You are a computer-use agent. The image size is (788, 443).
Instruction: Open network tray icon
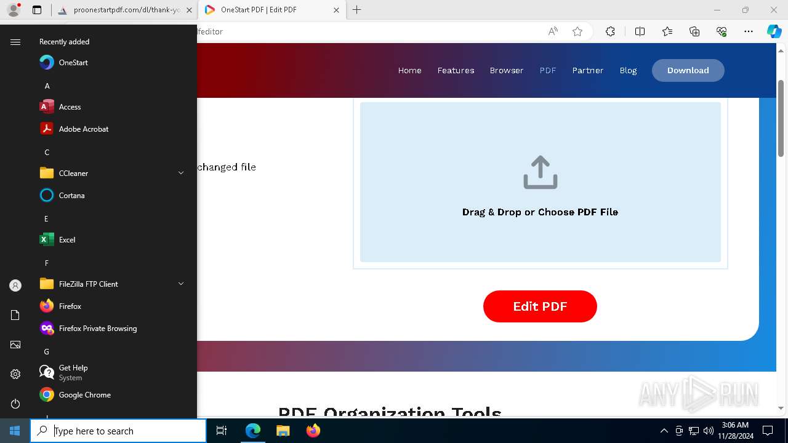click(x=694, y=431)
